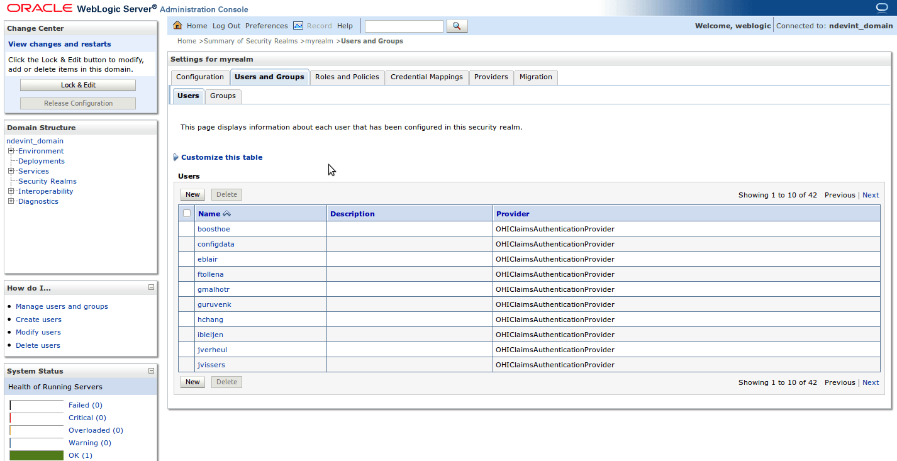Expand the Diagnostics tree node
The width and height of the screenshot is (897, 461).
[x=11, y=201]
